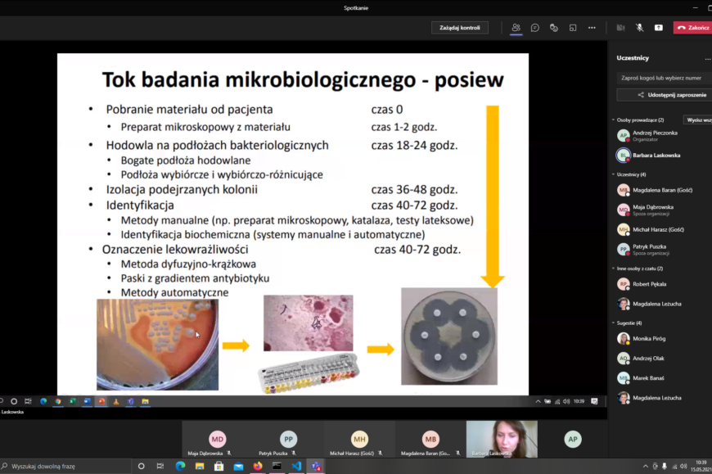Viewport: 712px width, 474px height.
Task: Open the reactions icon in toolbar
Action: pos(553,28)
